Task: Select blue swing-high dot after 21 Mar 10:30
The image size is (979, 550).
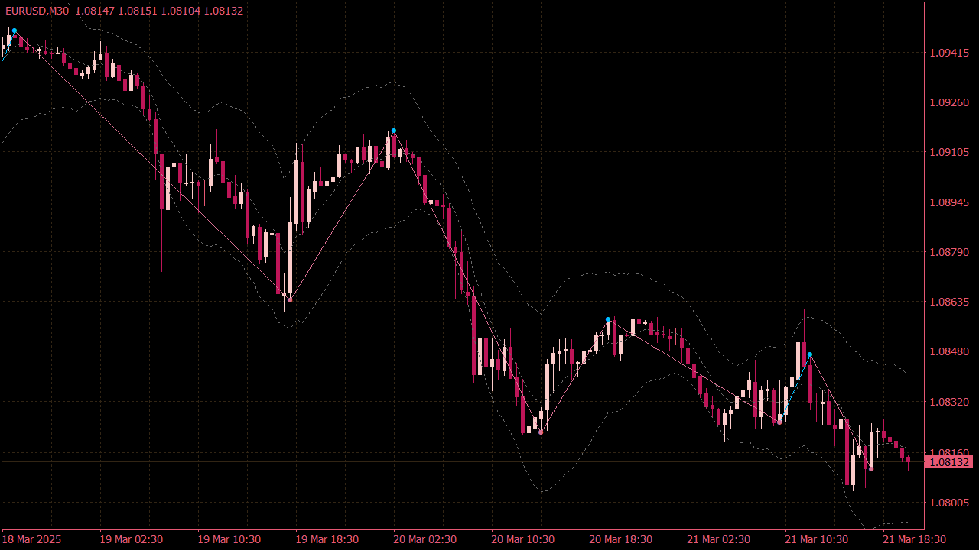Action: point(810,354)
